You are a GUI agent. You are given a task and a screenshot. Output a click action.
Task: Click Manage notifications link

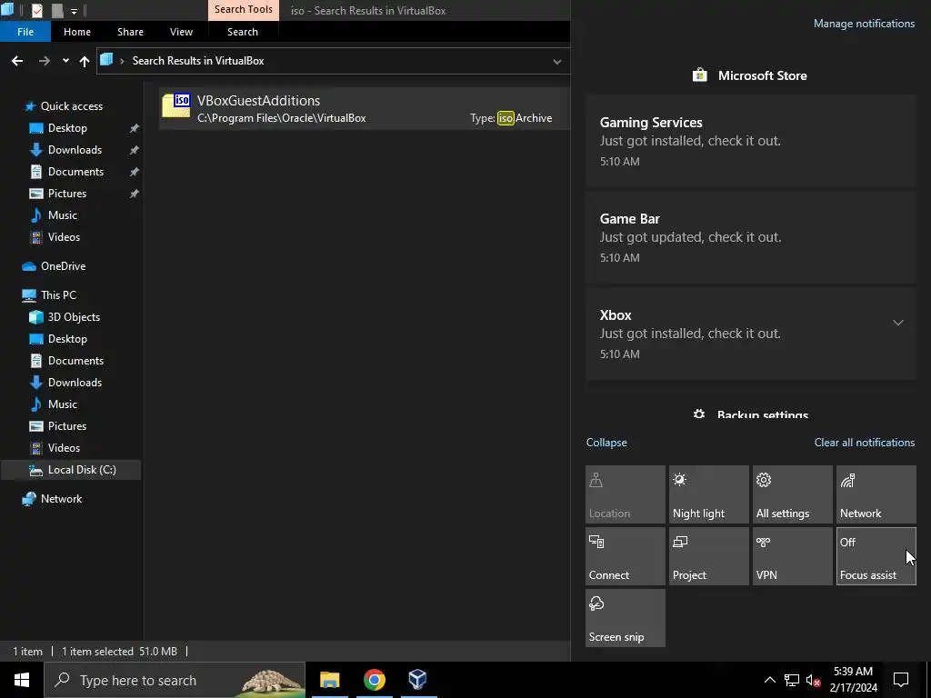click(864, 24)
